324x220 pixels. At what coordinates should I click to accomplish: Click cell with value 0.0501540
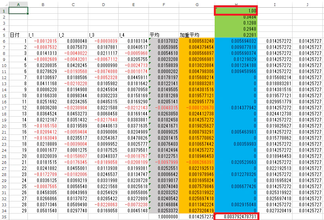(43, 211)
